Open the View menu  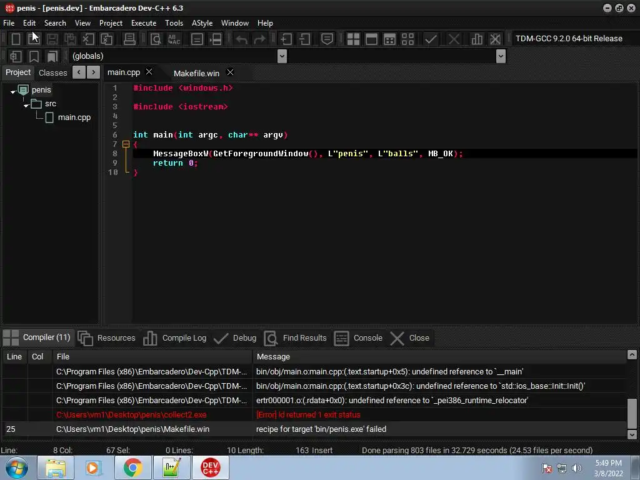tap(82, 23)
